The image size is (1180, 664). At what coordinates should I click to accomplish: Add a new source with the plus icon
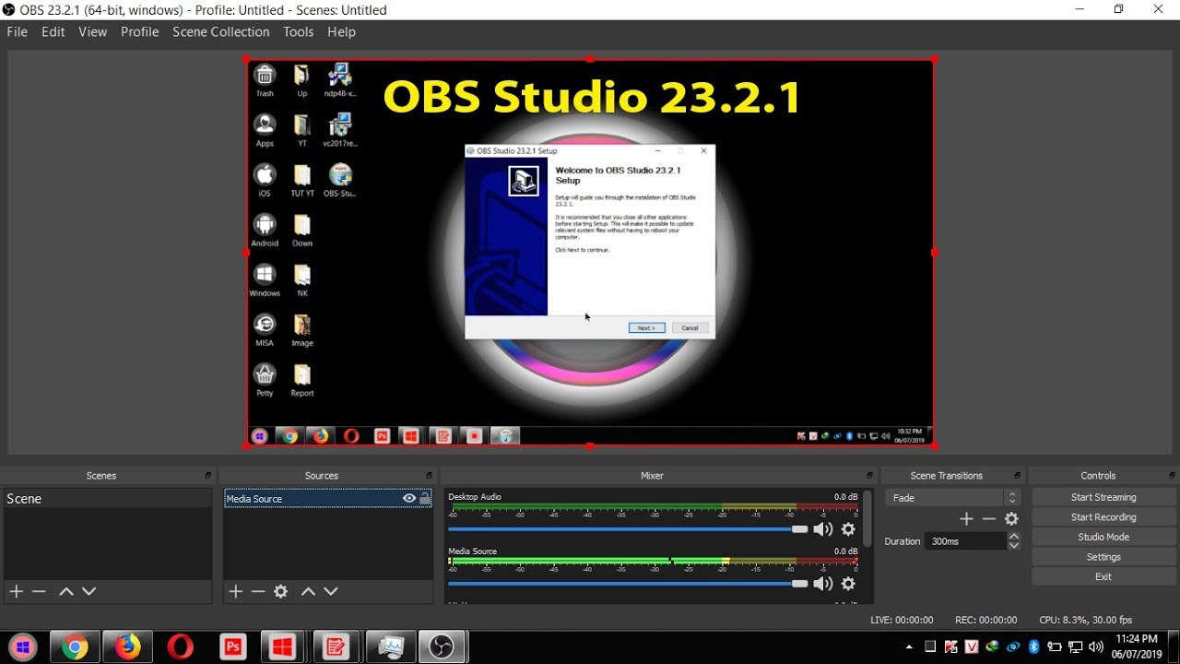tap(235, 591)
